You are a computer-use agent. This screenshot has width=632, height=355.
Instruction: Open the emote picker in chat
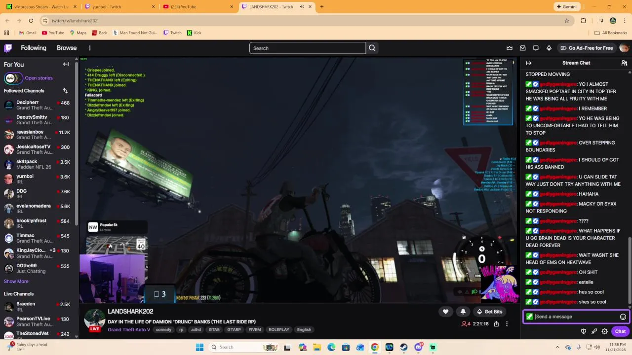623,317
